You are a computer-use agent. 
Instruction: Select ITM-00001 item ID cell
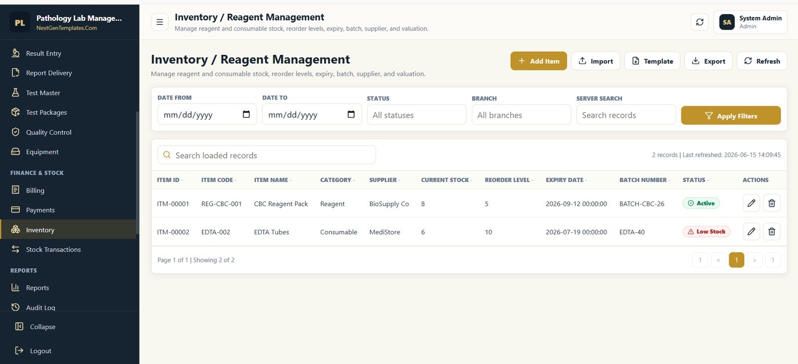point(173,203)
